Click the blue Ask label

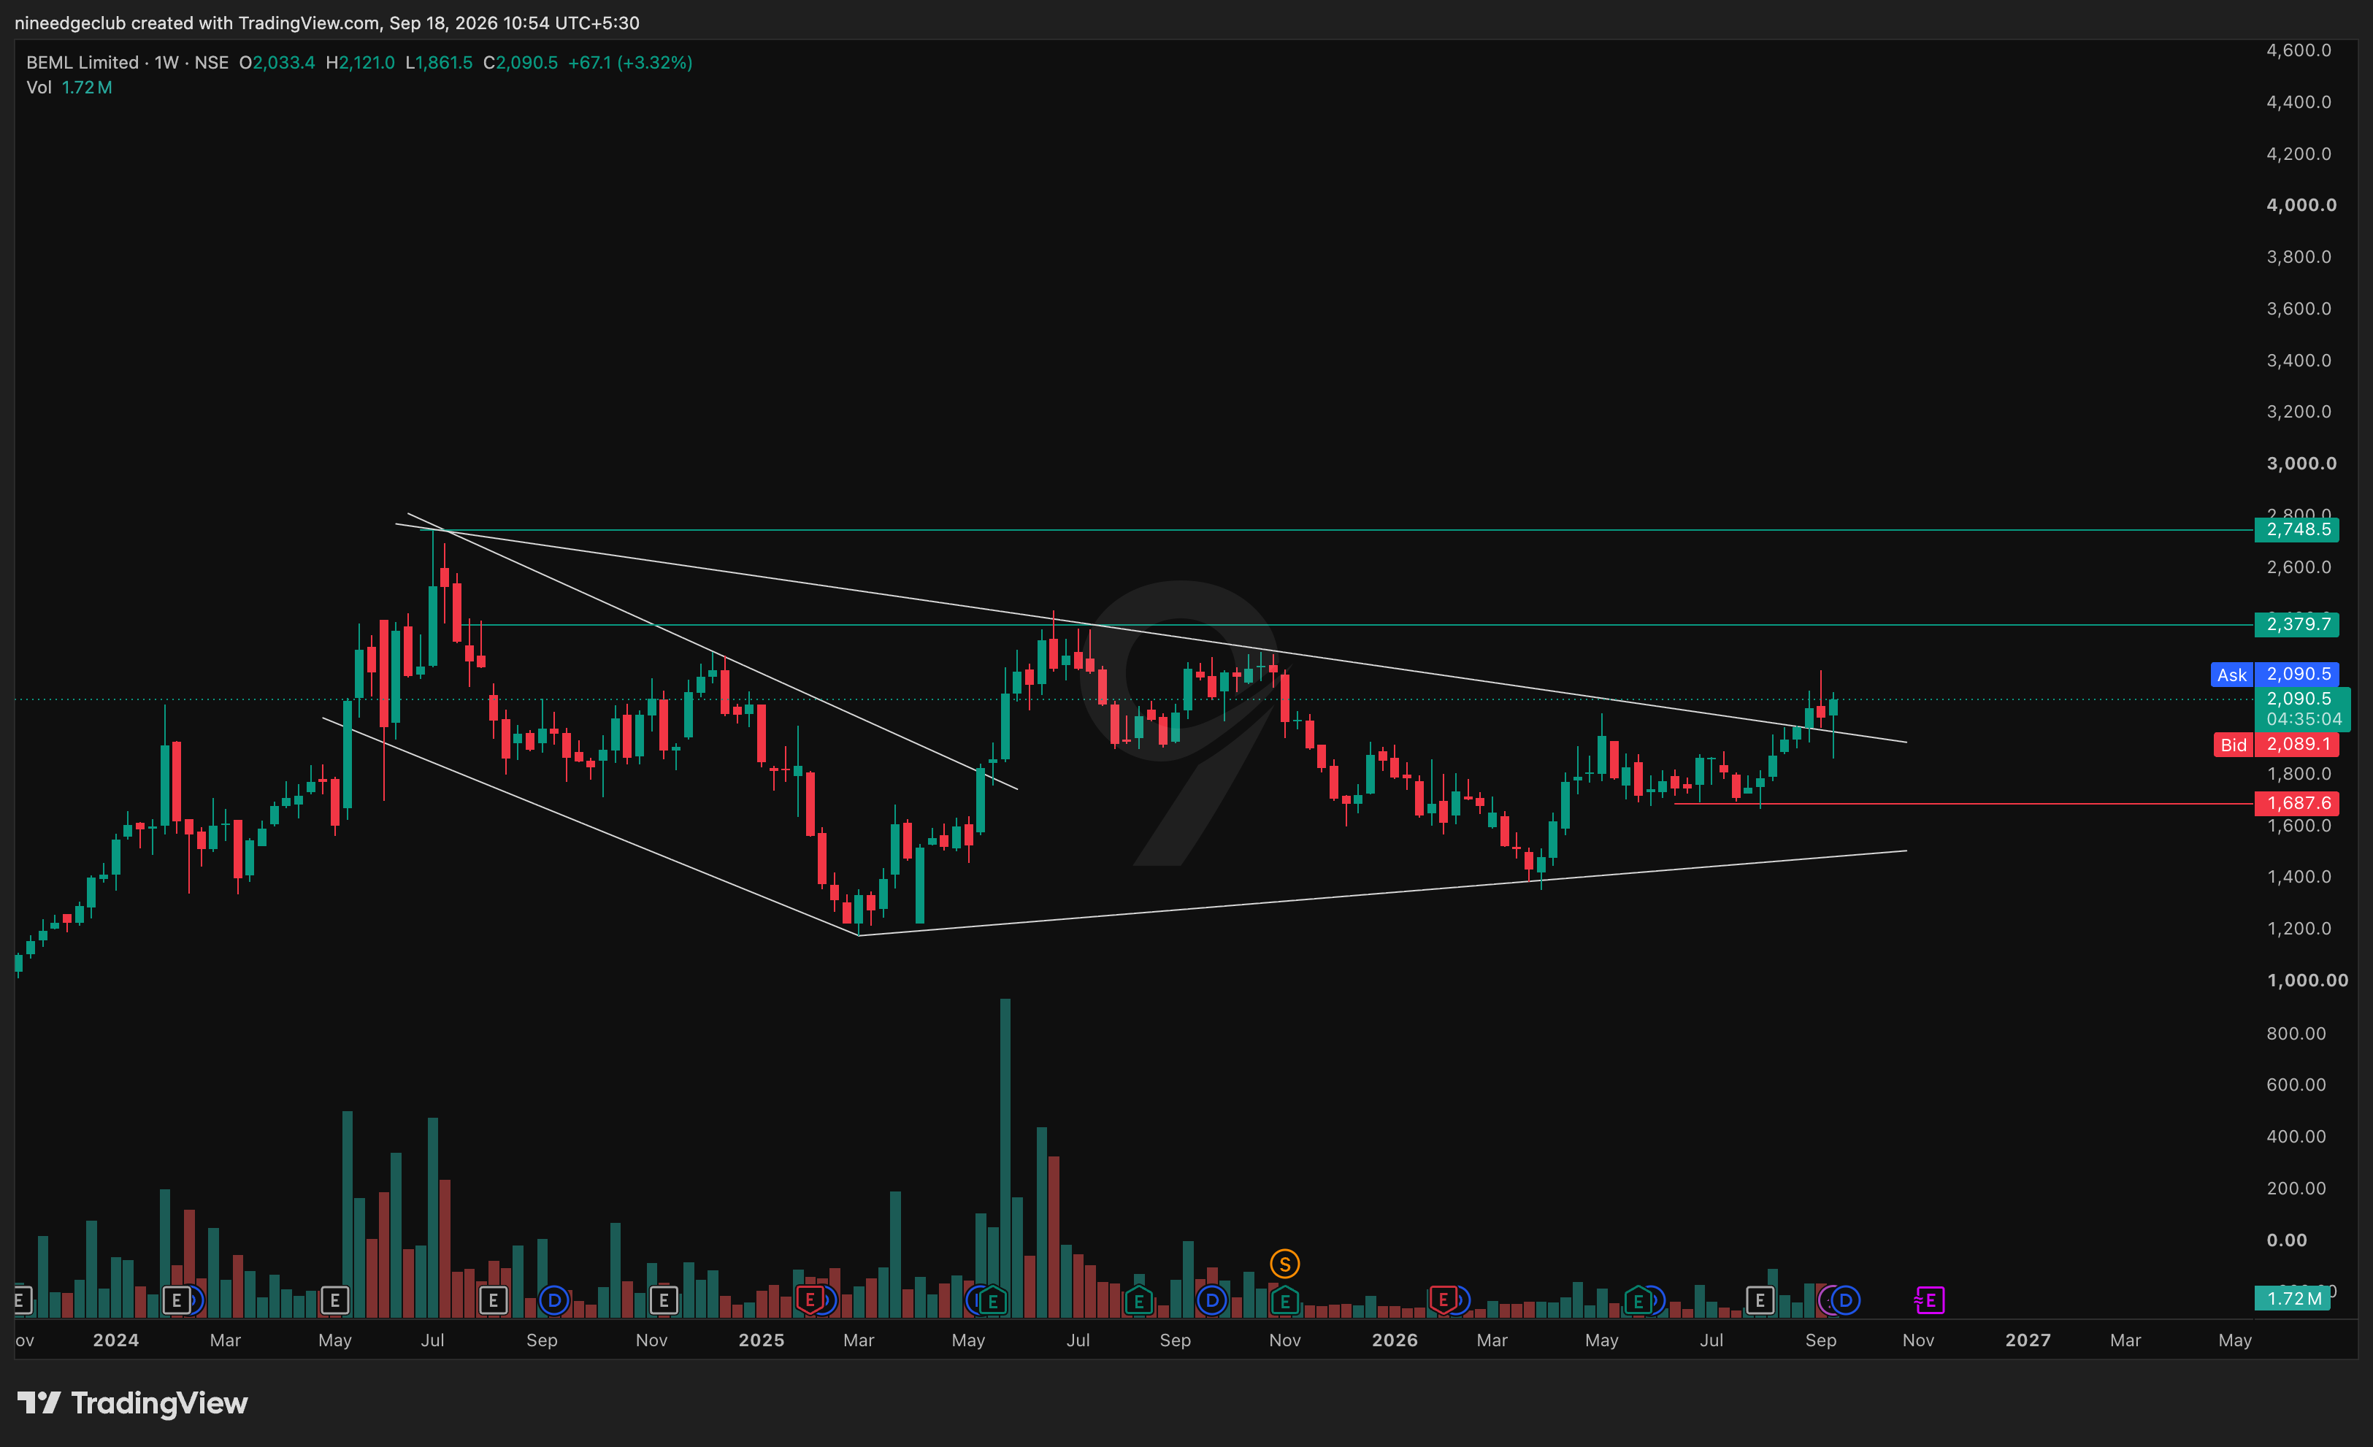2231,675
